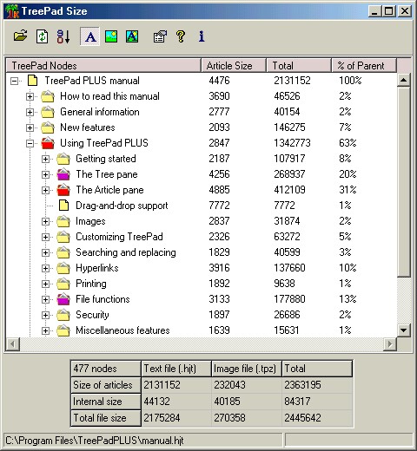Toggle the image-only size mode icon
Viewport: 417px width, 451px height.
click(111, 36)
